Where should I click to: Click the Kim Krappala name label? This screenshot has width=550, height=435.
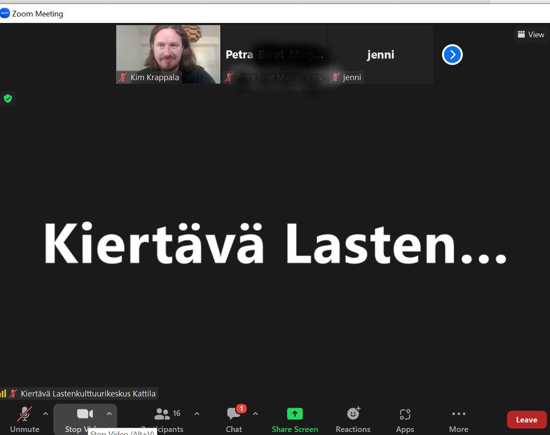tap(154, 77)
